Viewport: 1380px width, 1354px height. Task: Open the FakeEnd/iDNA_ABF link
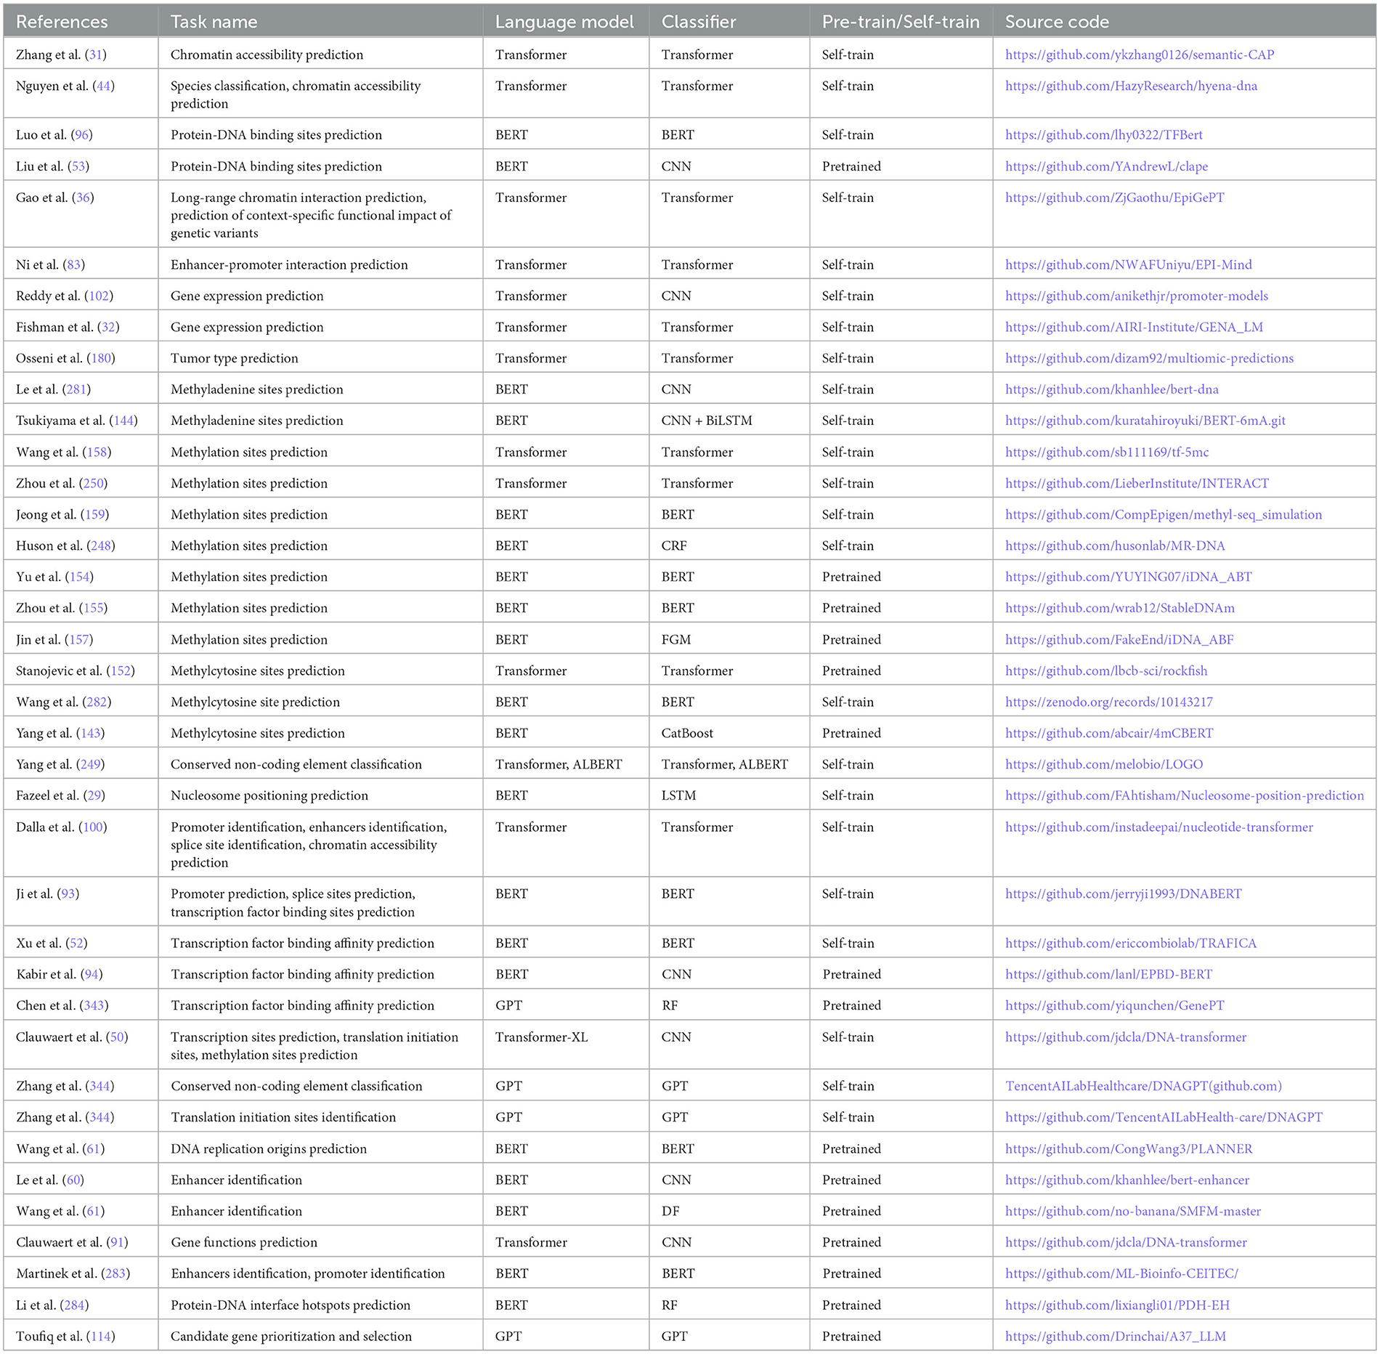pos(1119,639)
